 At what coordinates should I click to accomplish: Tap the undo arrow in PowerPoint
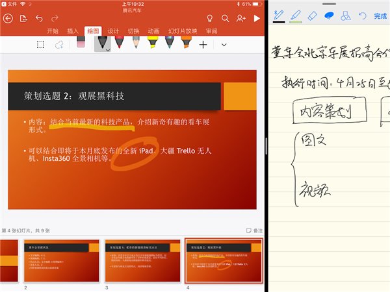[x=40, y=19]
